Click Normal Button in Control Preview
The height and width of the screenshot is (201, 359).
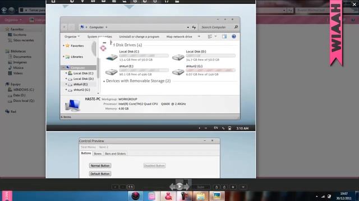pyautogui.click(x=100, y=166)
